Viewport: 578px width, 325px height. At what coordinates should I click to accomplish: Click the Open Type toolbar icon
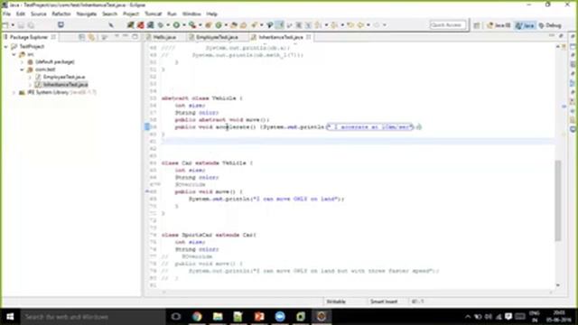point(234,25)
